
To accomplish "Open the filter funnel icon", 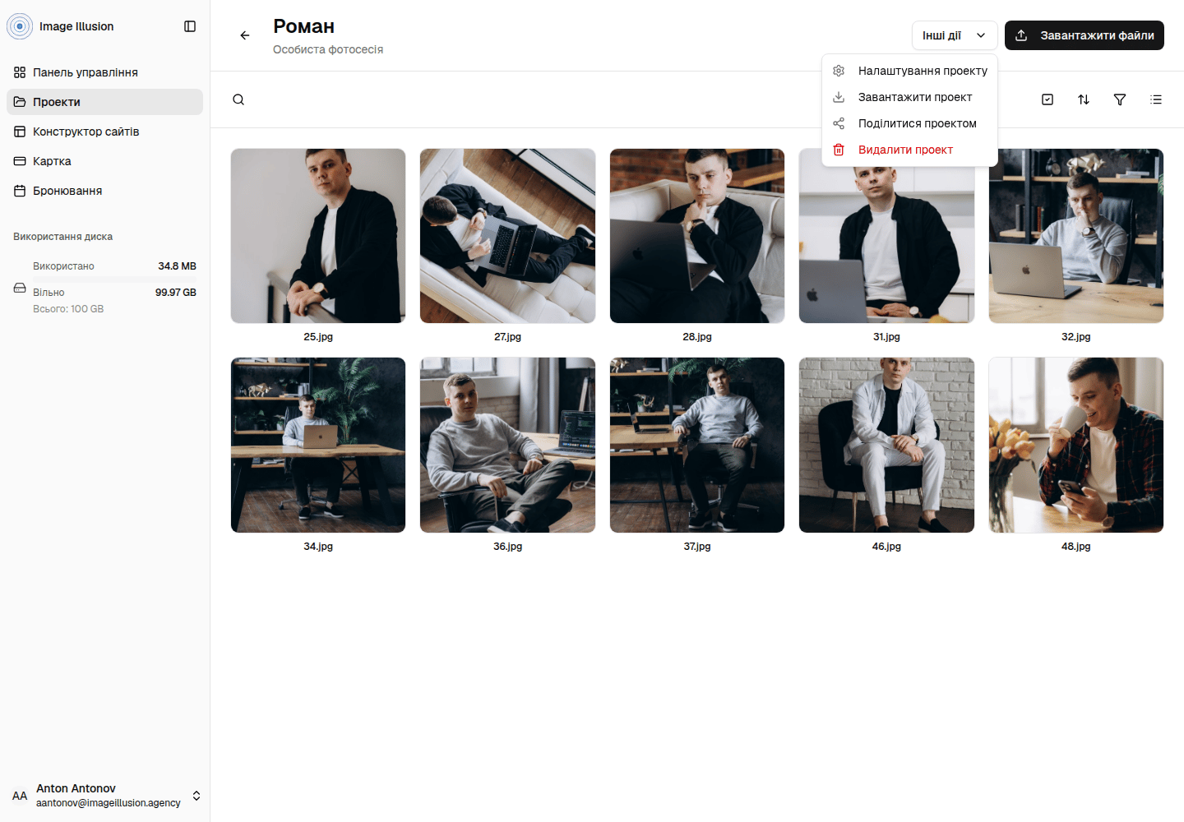I will [x=1120, y=99].
